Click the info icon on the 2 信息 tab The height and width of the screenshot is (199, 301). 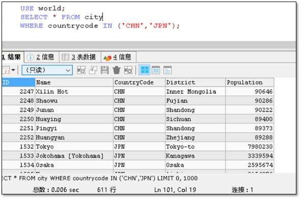click(30, 57)
